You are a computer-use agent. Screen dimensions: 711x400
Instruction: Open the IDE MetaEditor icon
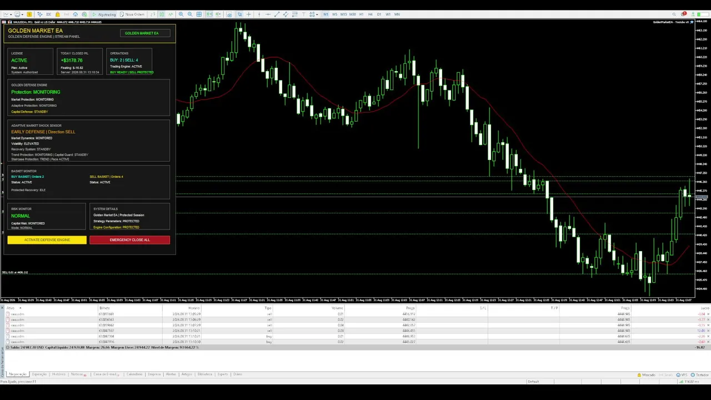click(48, 14)
